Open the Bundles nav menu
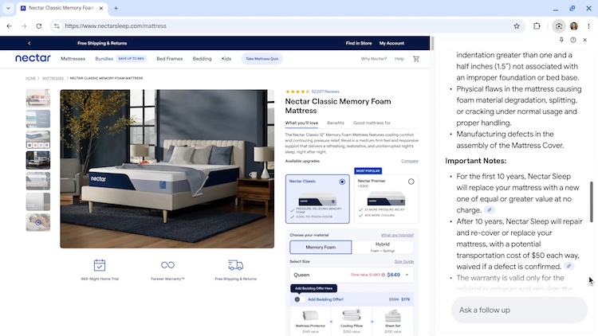The height and width of the screenshot is (336, 598). click(104, 59)
